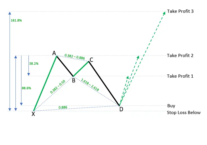207x145 pixels.
Task: Click the green arrowhead at Take Profit 2
Action: [x=138, y=57]
